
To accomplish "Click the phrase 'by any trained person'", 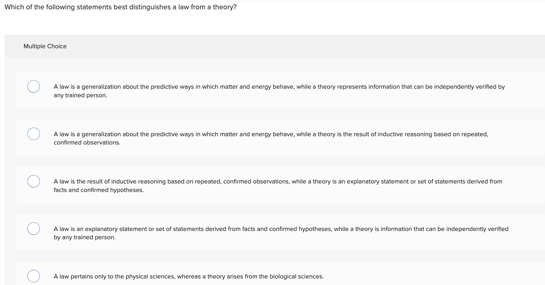I will click(x=85, y=237).
